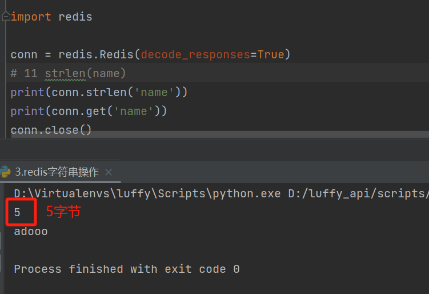
Task: Click the adooo output line
Action: (x=31, y=232)
